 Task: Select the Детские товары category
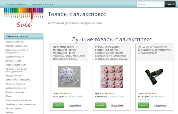(13, 108)
